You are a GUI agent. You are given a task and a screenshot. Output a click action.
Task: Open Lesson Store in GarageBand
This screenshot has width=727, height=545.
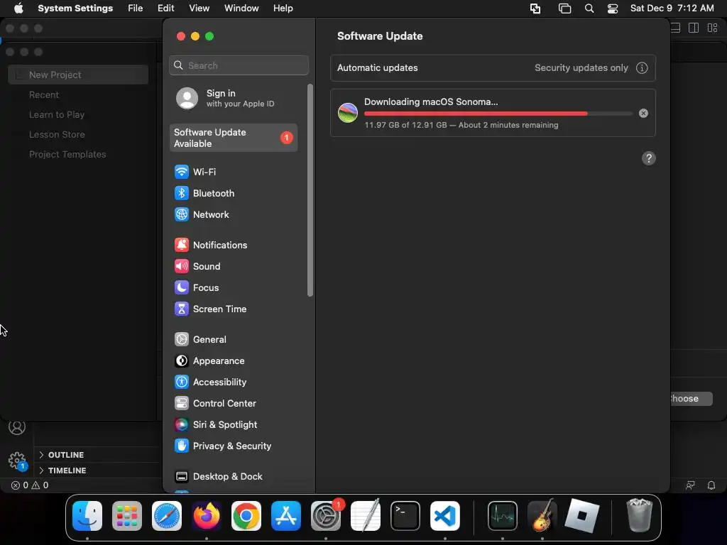pyautogui.click(x=57, y=135)
